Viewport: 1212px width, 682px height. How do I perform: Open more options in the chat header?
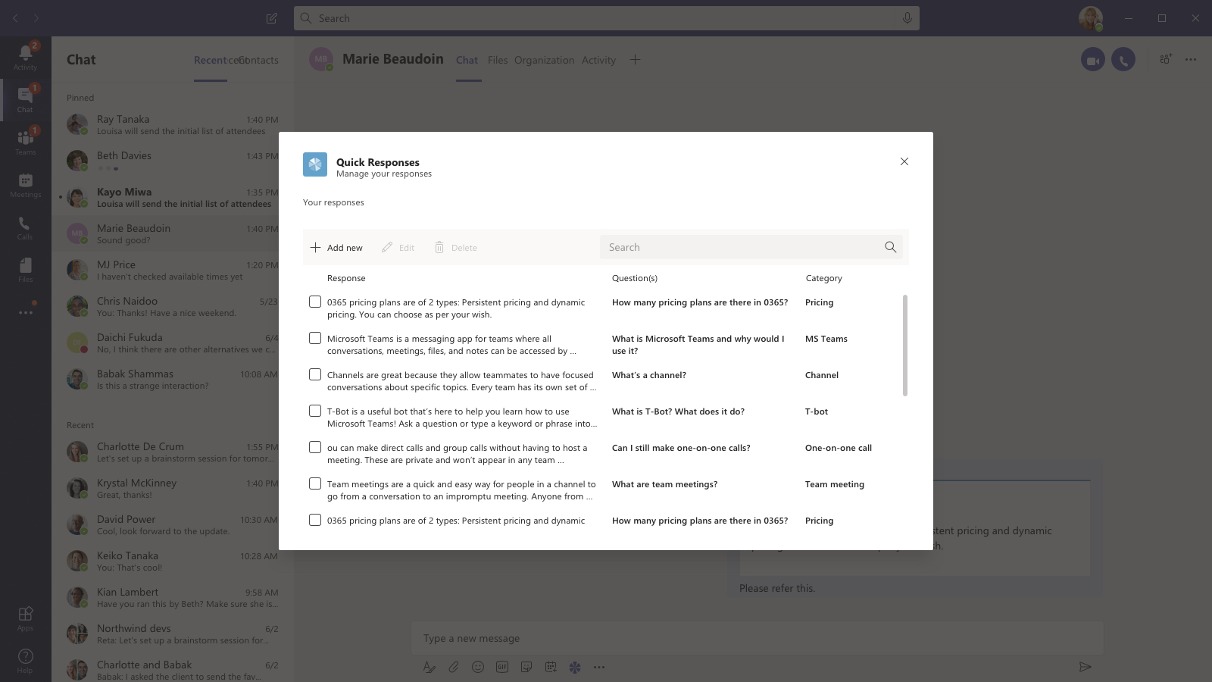pos(1192,59)
